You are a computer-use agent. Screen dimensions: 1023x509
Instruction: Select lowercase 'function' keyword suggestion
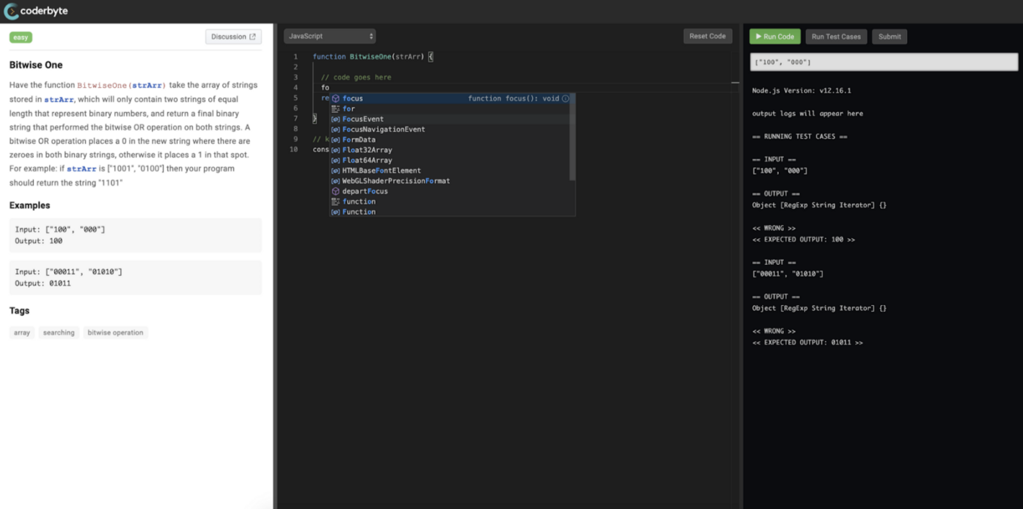(x=449, y=202)
